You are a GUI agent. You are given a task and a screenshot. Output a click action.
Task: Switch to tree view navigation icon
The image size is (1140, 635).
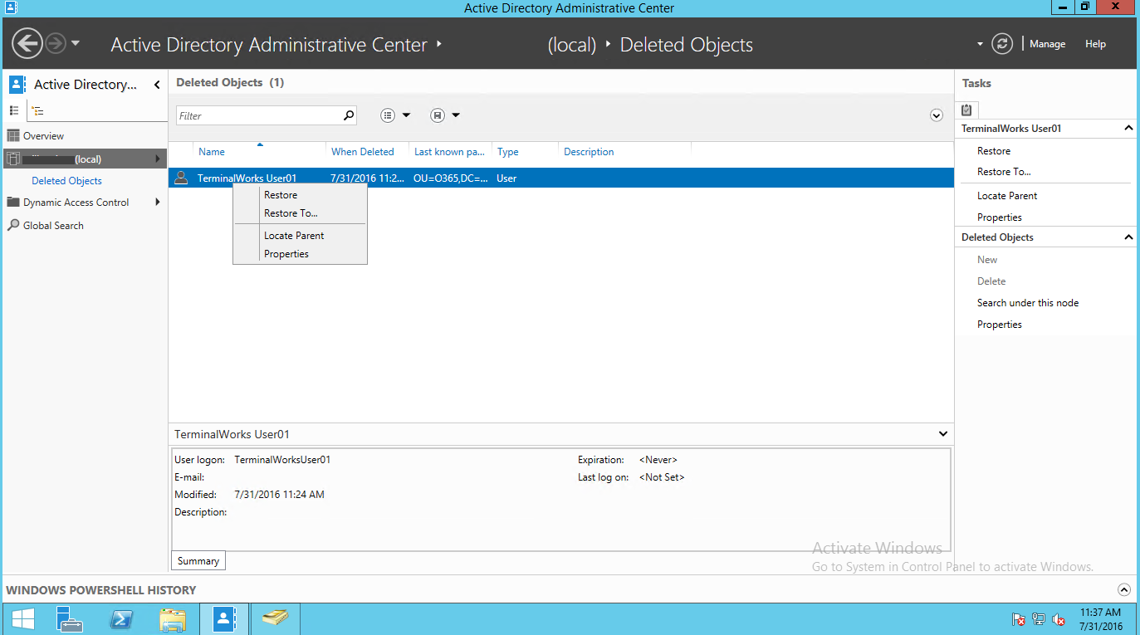click(x=37, y=110)
